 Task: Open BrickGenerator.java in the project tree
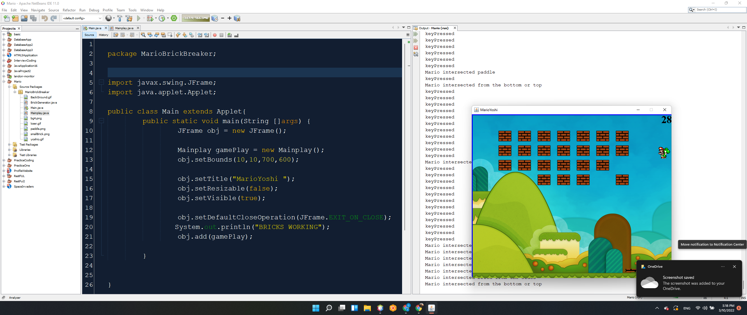point(43,103)
